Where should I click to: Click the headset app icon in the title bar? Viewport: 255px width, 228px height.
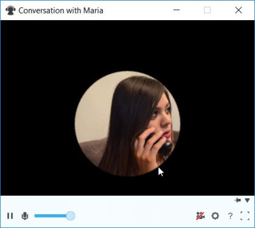pyautogui.click(x=10, y=10)
